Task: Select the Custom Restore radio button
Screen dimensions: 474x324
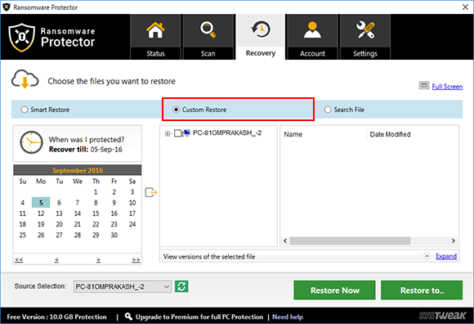Action: pos(176,110)
